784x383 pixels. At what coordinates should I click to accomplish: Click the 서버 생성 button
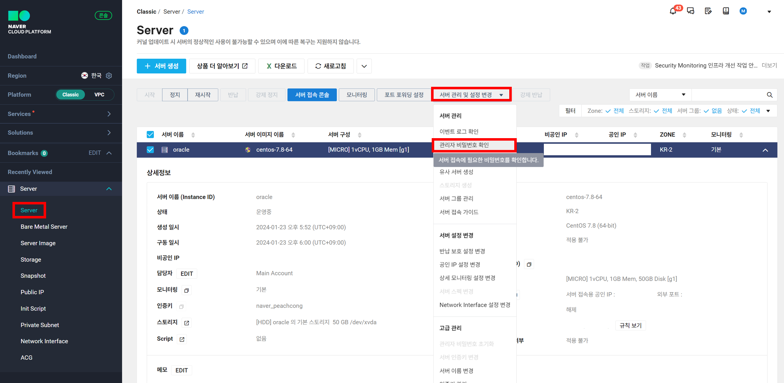[x=161, y=66]
